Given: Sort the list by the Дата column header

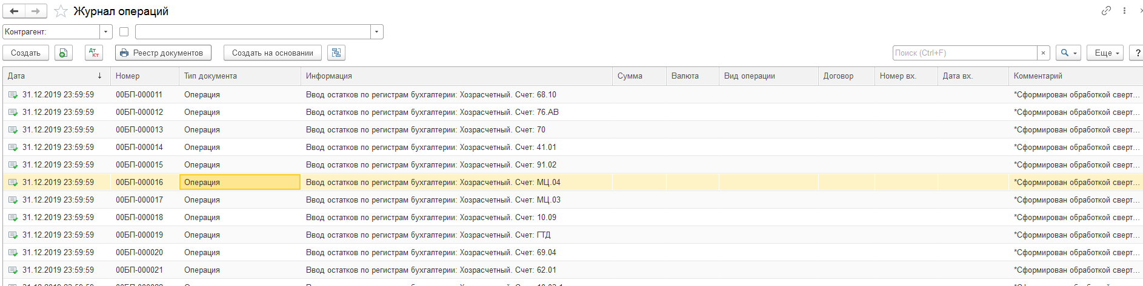Looking at the screenshot, I should pyautogui.click(x=55, y=76).
